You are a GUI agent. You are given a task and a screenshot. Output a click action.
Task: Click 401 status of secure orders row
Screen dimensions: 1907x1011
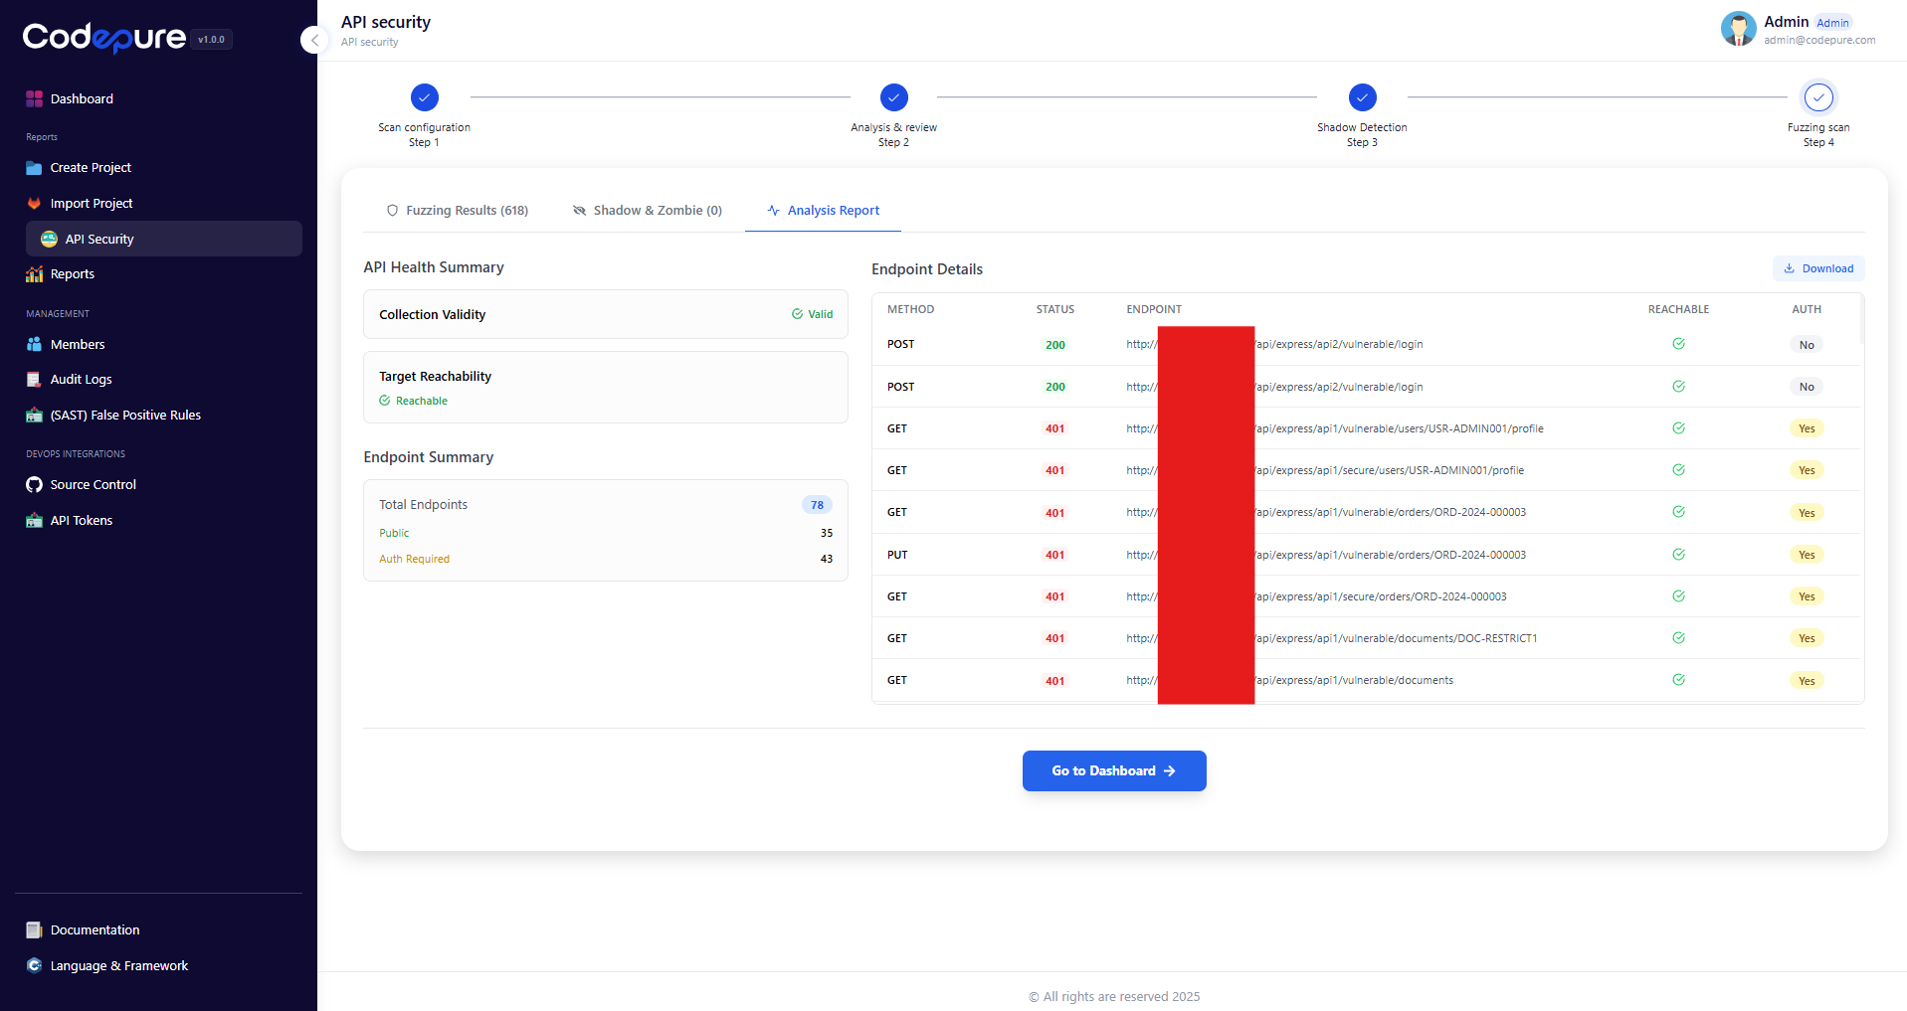[1055, 596]
